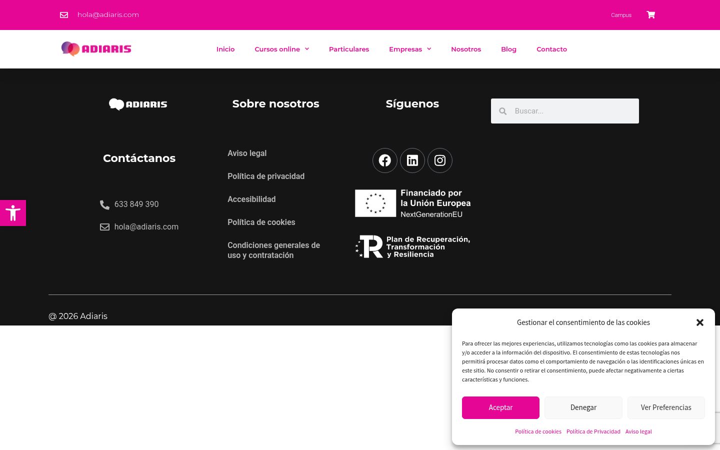Viewport: 720px width, 450px height.
Task: Open the Adiaris Facebook page icon
Action: point(385,160)
